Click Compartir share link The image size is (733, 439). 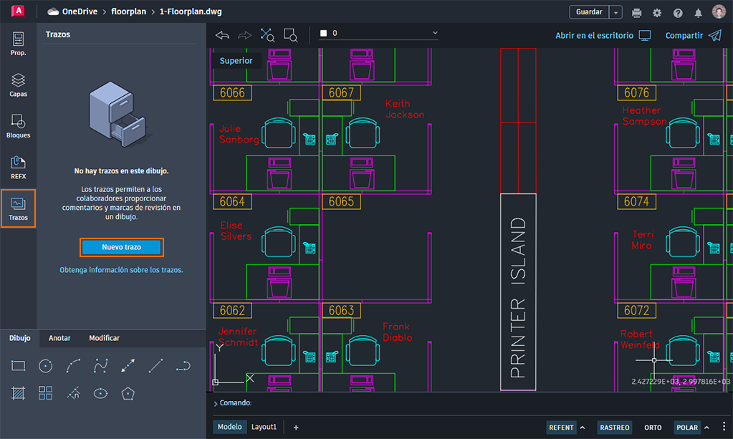click(693, 36)
